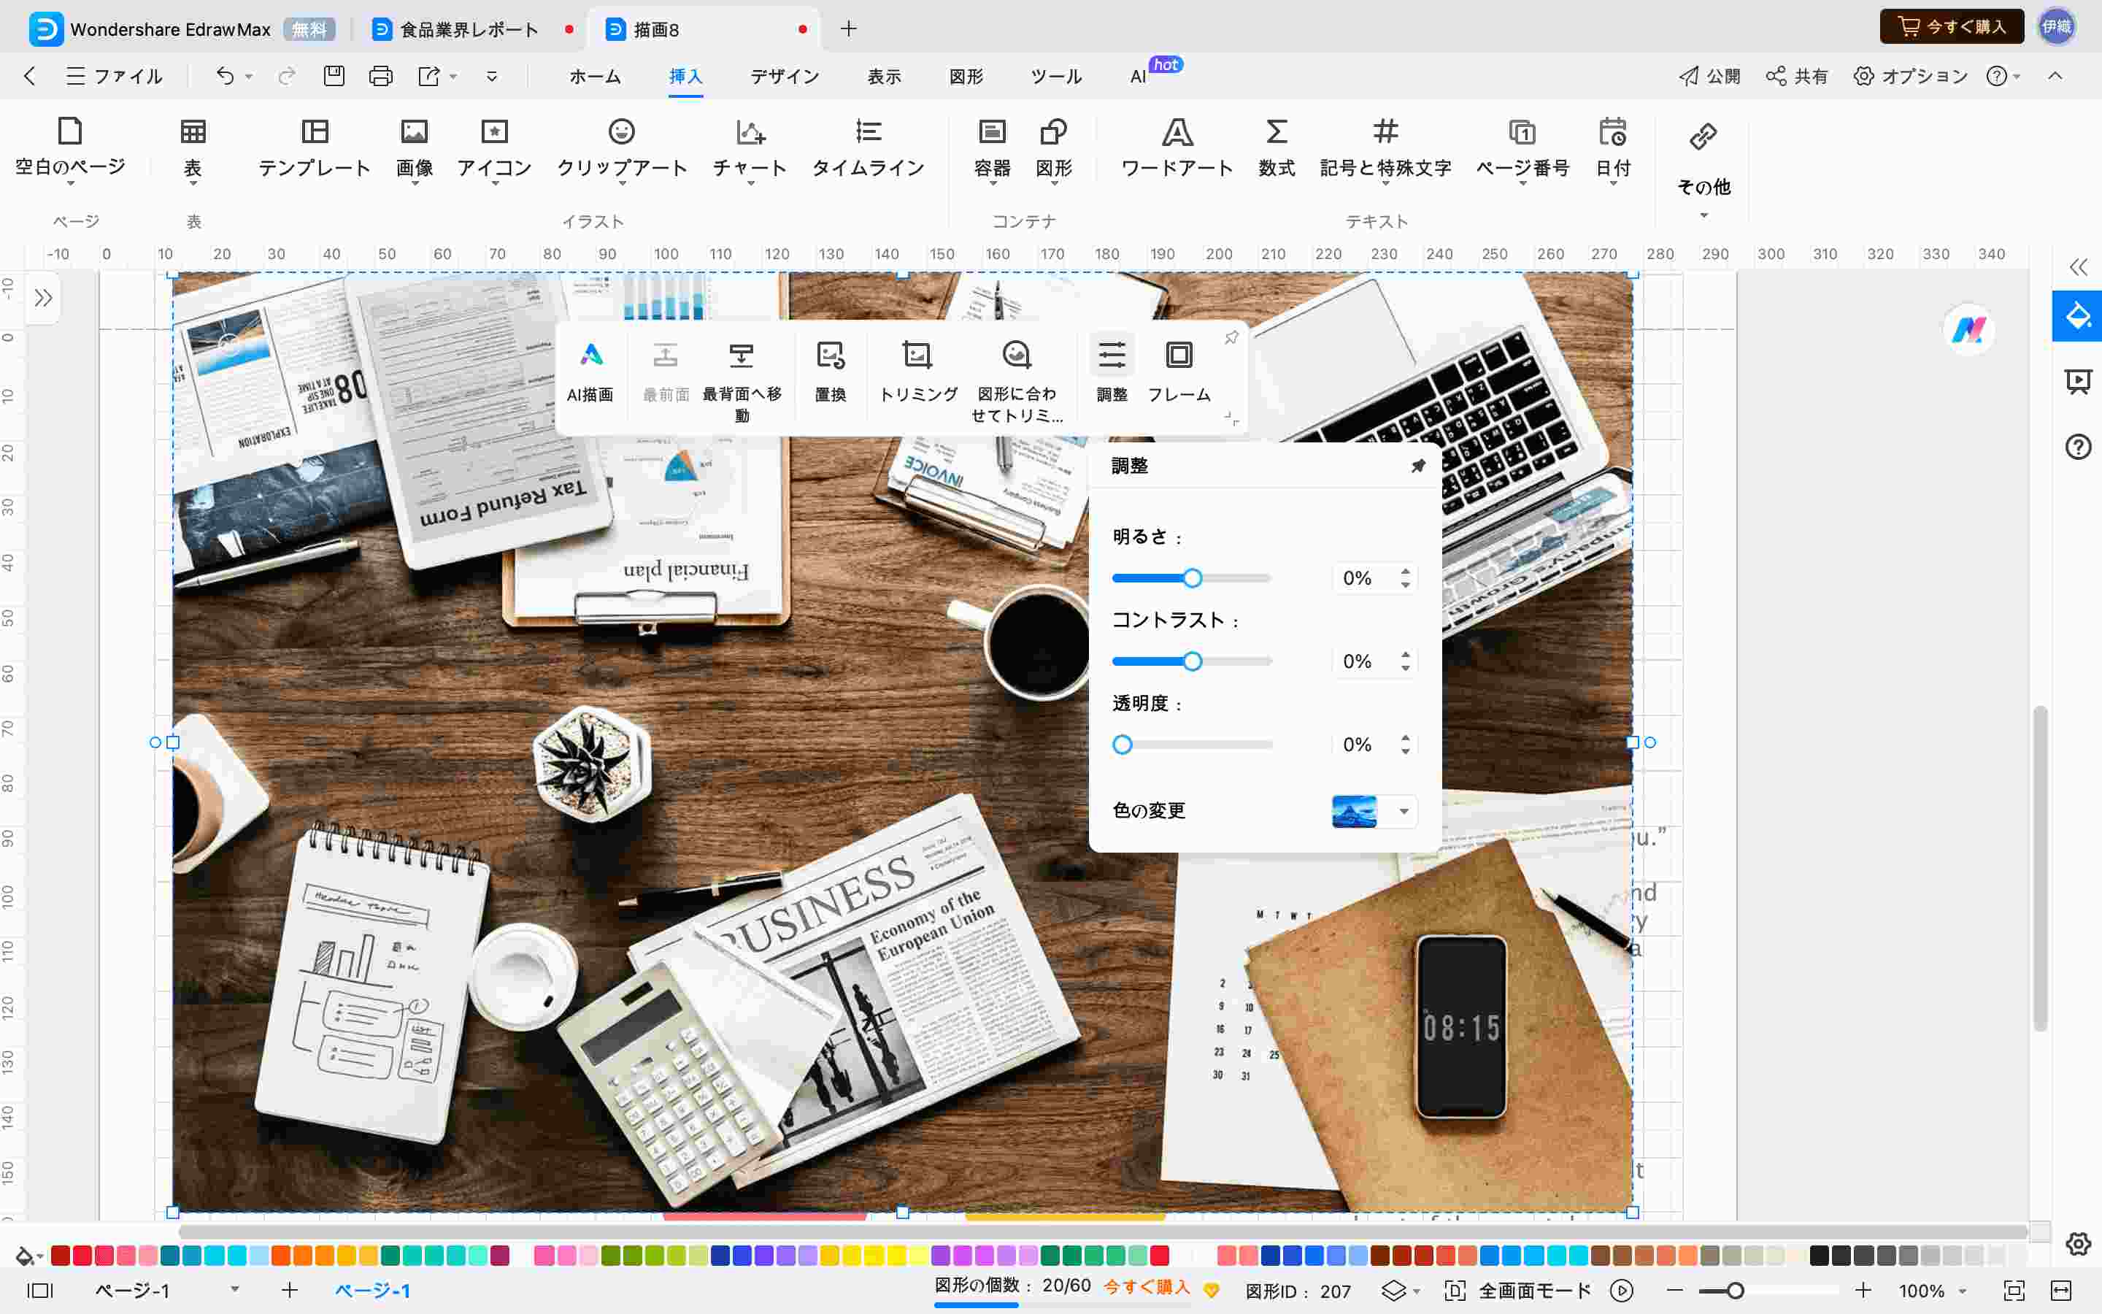Click the 公開 publish button

pyautogui.click(x=1709, y=77)
